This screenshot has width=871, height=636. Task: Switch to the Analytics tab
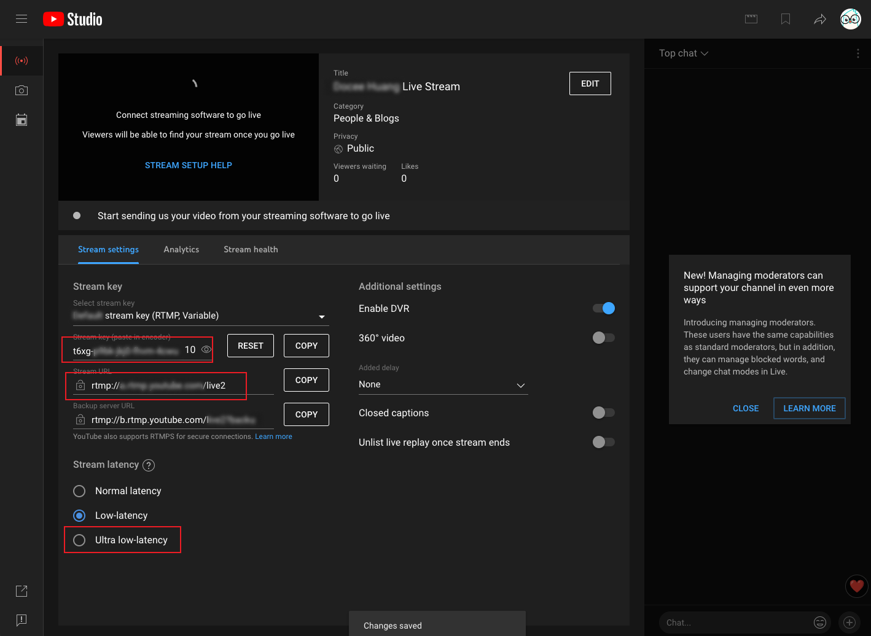click(x=181, y=249)
